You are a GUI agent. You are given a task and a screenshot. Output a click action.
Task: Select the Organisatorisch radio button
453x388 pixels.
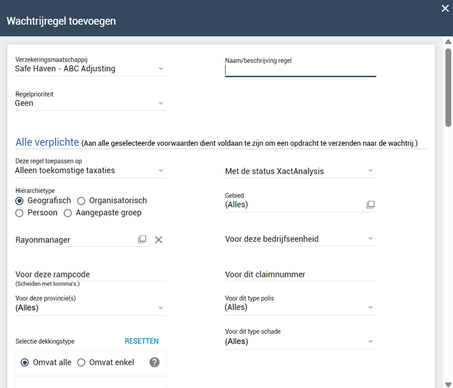(x=81, y=201)
